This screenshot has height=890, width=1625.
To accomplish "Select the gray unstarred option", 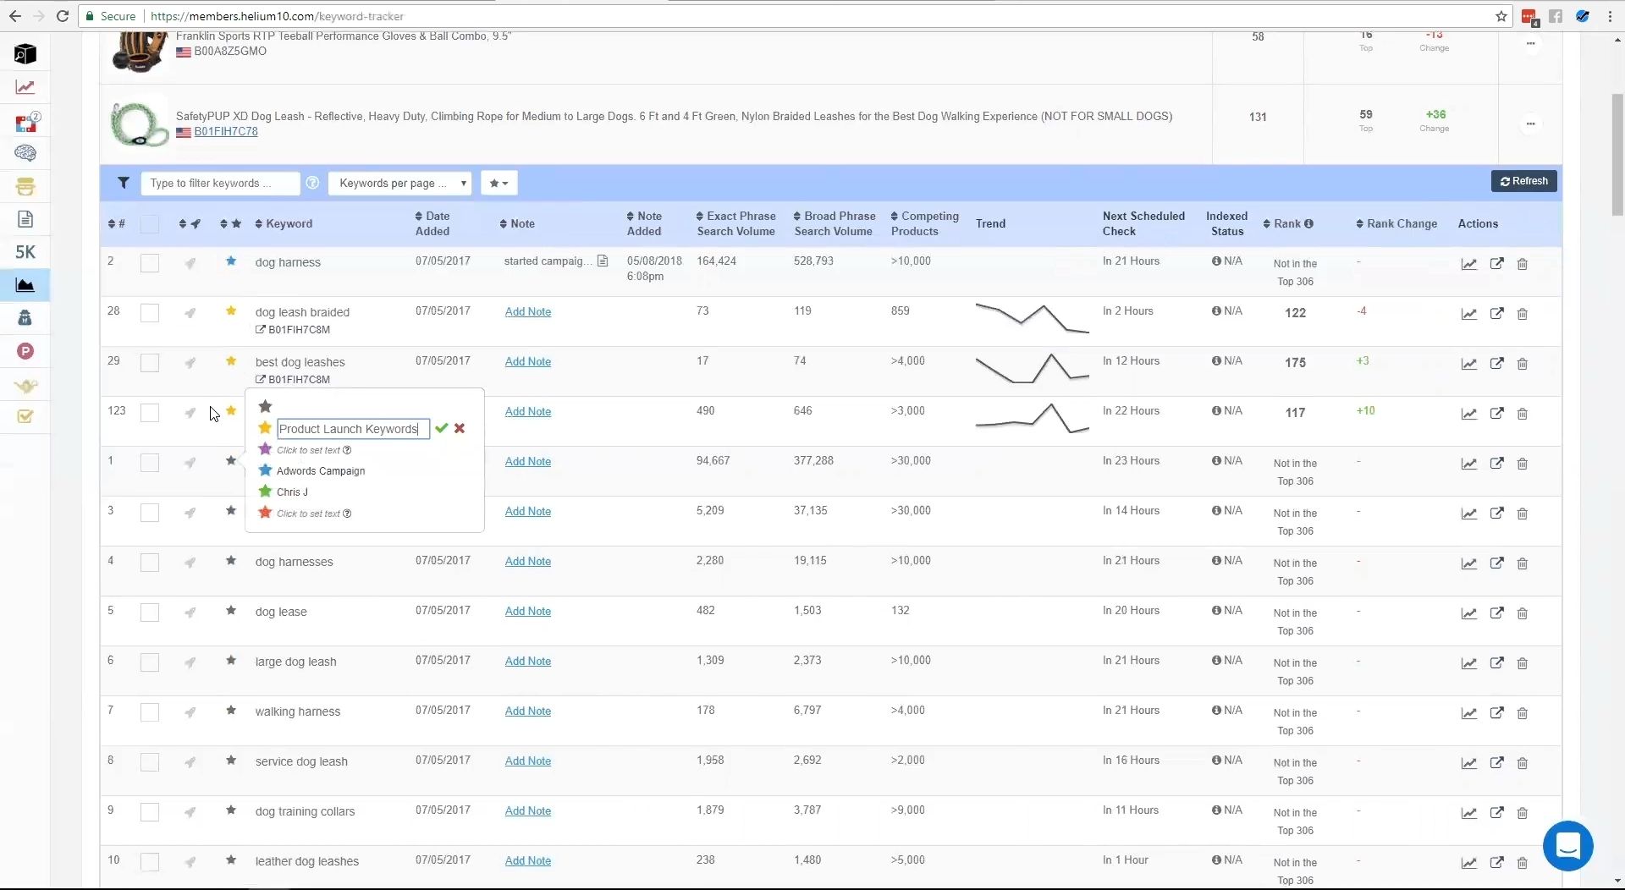I will (265, 407).
